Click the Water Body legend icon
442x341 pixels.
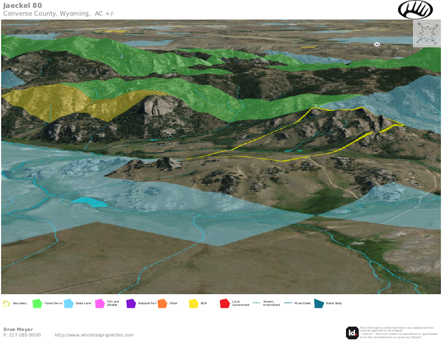pyautogui.click(x=319, y=304)
